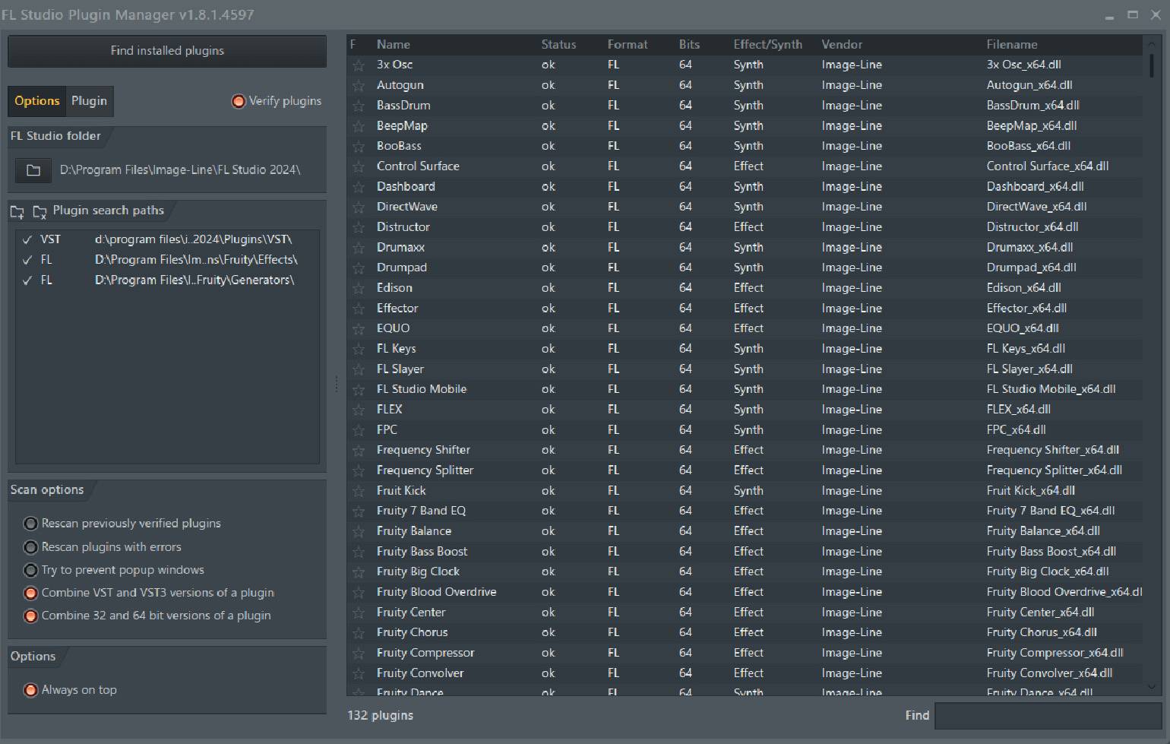Mark FL Slayer as favorite star

click(x=358, y=369)
